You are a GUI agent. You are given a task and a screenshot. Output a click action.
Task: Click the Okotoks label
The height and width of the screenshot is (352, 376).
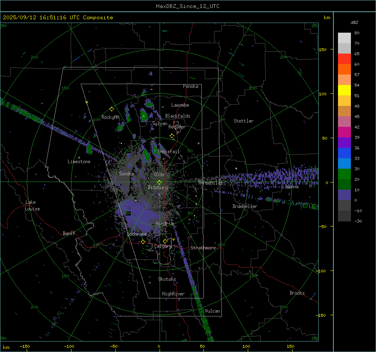(167, 279)
